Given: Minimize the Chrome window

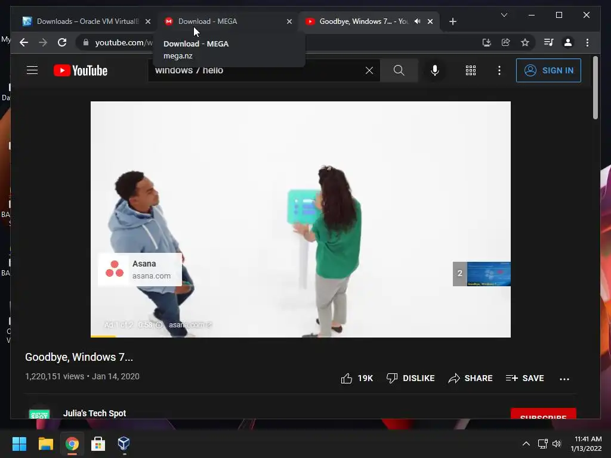Looking at the screenshot, I should click(532, 15).
